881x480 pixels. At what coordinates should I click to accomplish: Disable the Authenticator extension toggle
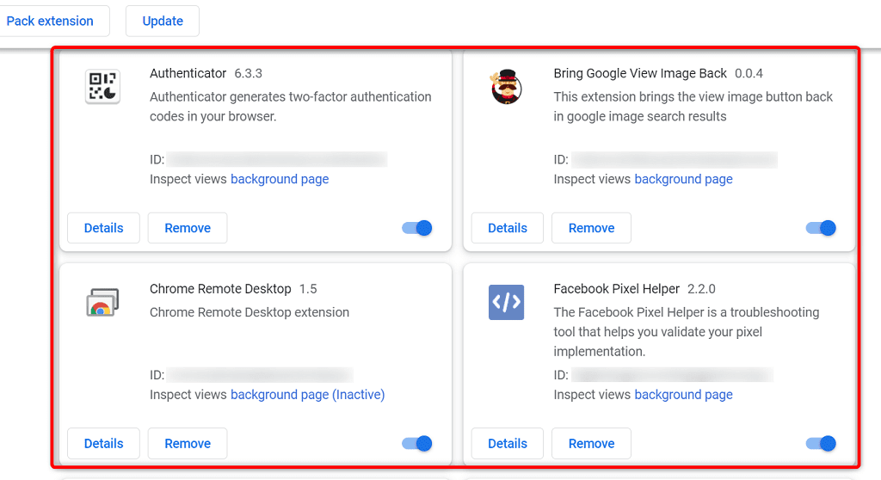tap(417, 228)
